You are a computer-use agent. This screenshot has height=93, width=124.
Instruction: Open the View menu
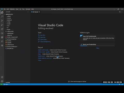(17, 9)
